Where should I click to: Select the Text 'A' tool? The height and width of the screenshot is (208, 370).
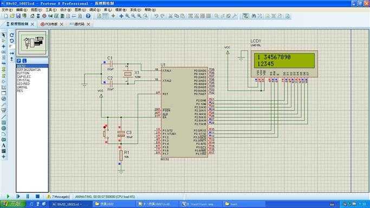pyautogui.click(x=4, y=146)
